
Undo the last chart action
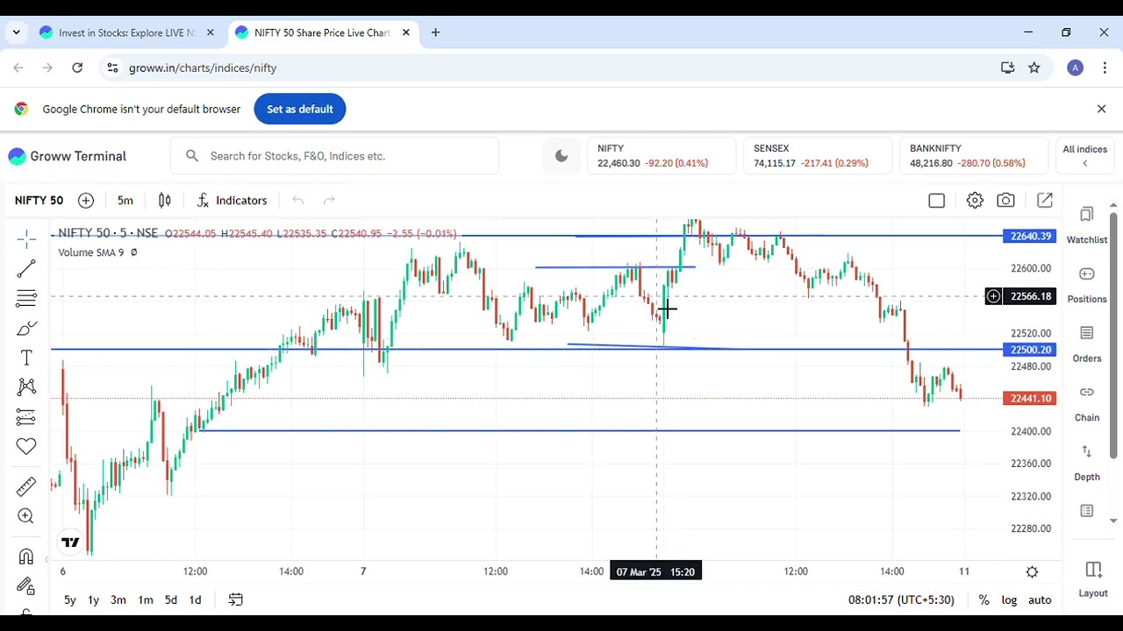pyautogui.click(x=298, y=201)
